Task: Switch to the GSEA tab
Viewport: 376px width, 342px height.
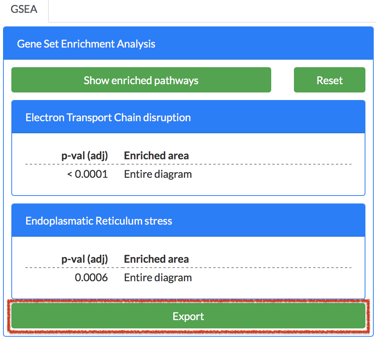Action: pos(24,9)
